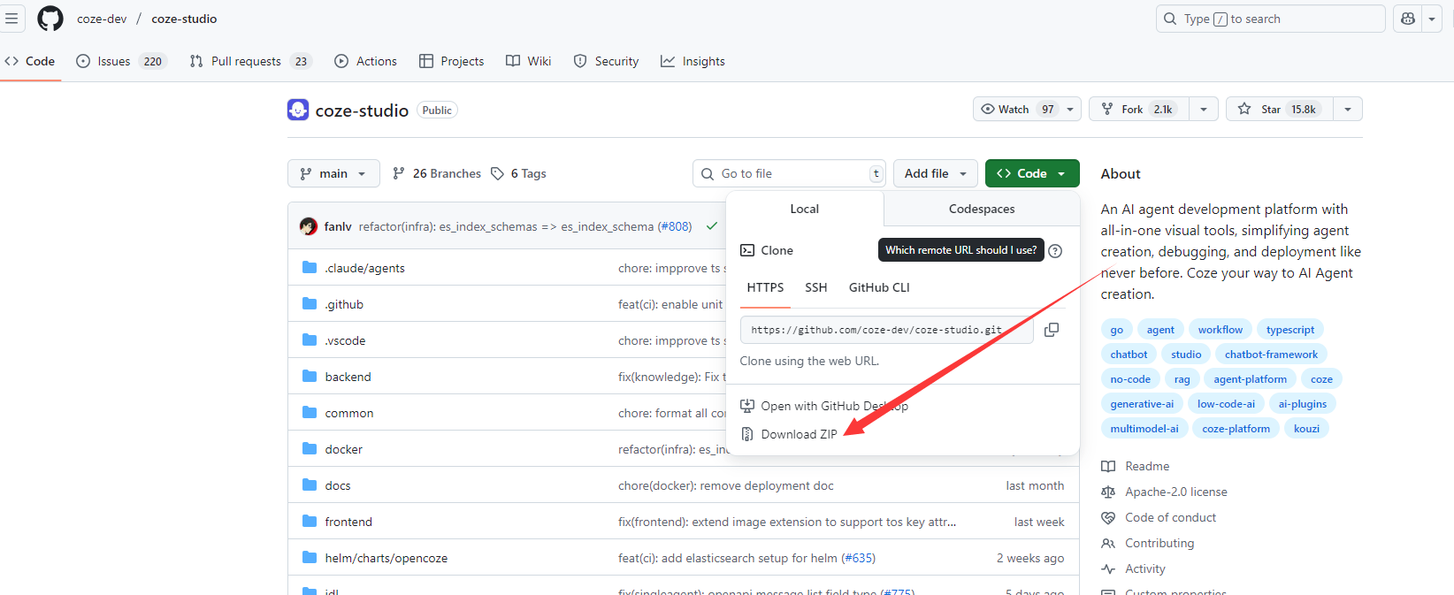
Task: Go to the Actions tab
Action: (365, 61)
